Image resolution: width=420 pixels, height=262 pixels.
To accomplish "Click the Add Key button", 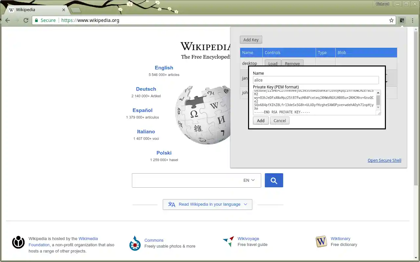I will pos(251,39).
